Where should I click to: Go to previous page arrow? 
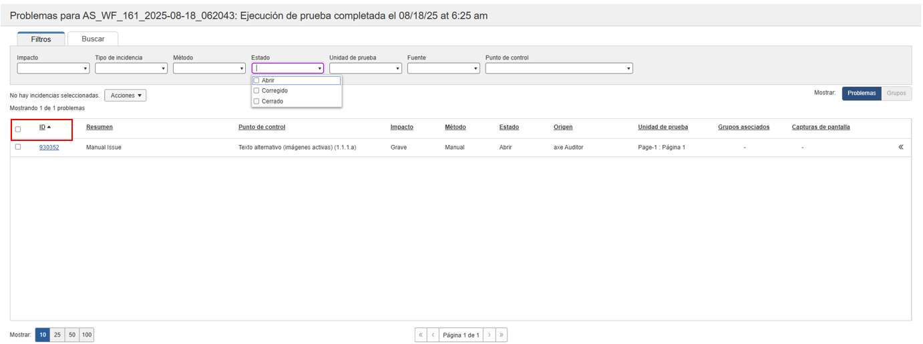(x=433, y=335)
